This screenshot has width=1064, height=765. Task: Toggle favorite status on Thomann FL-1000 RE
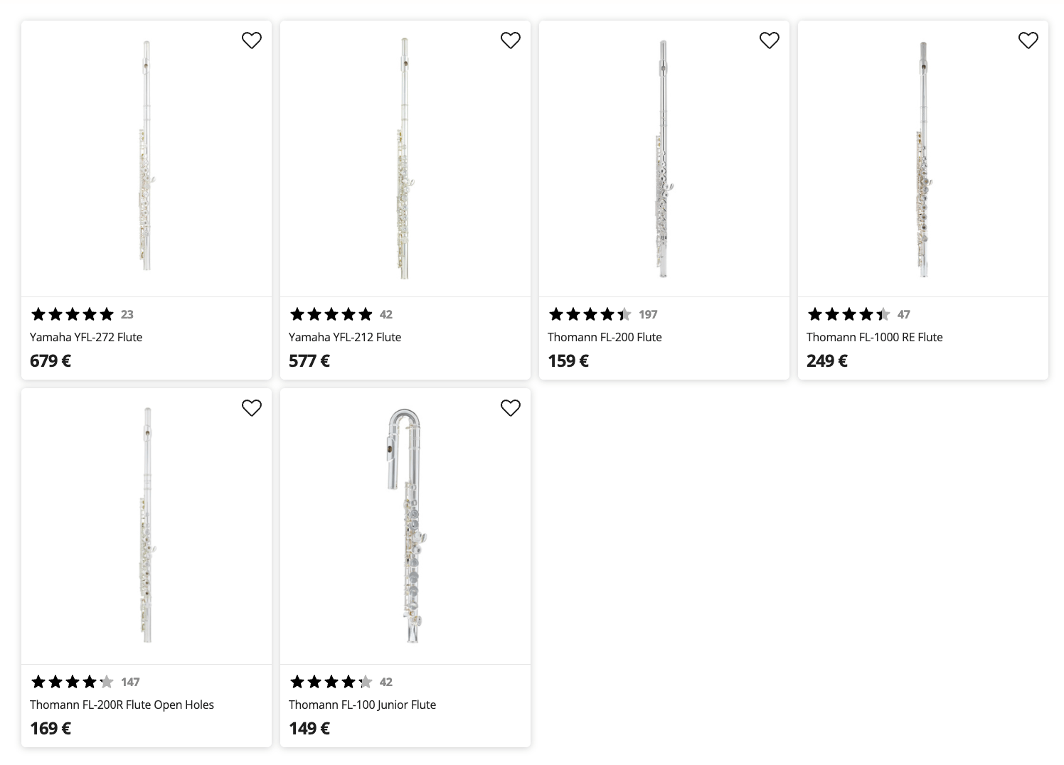pyautogui.click(x=1028, y=41)
